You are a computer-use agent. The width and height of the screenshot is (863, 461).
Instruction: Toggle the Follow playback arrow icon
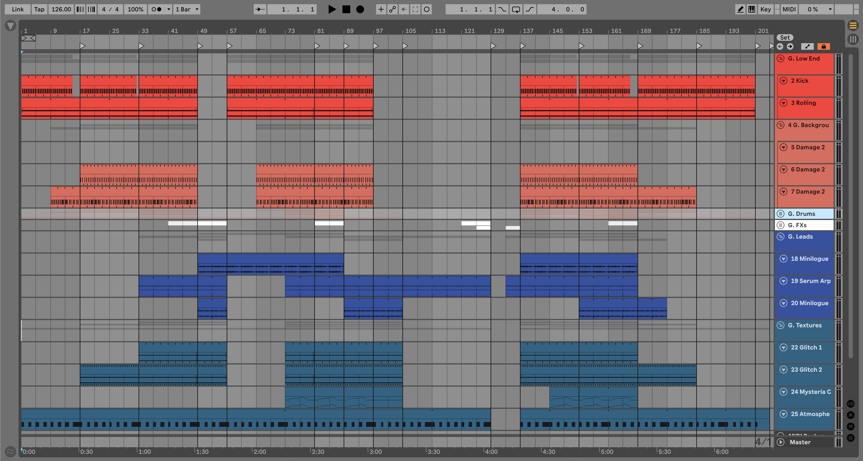(x=260, y=9)
